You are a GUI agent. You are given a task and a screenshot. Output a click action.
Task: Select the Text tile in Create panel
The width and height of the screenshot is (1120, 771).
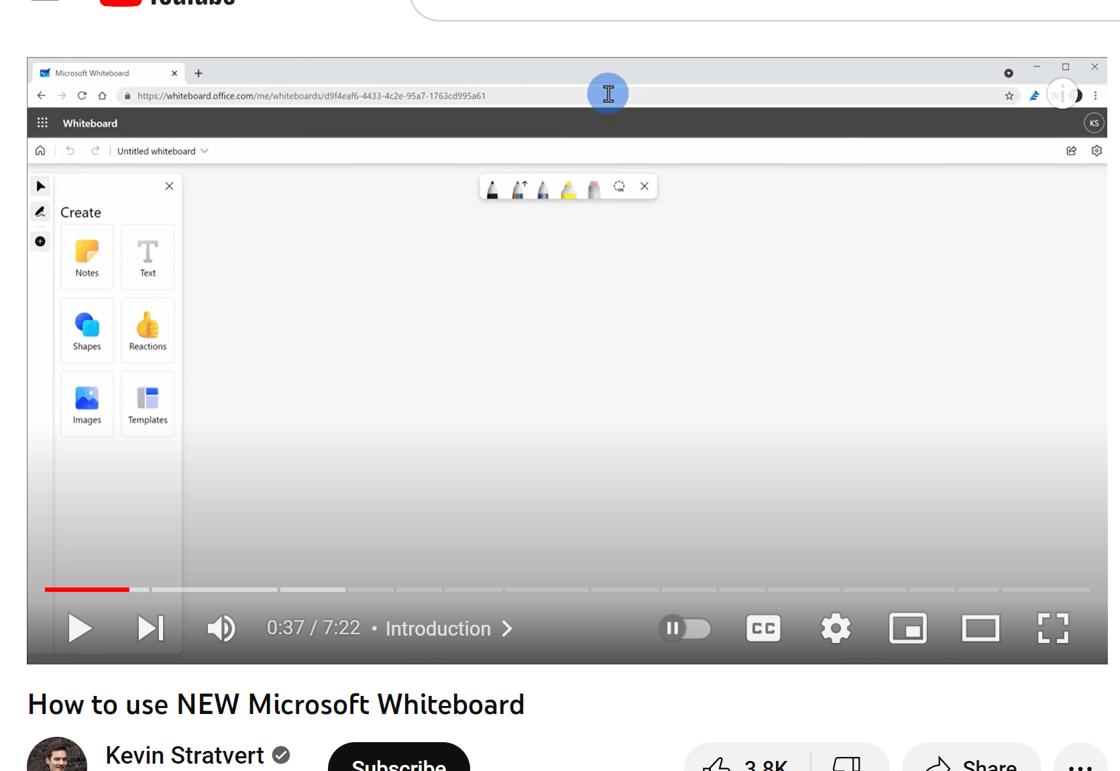(148, 257)
